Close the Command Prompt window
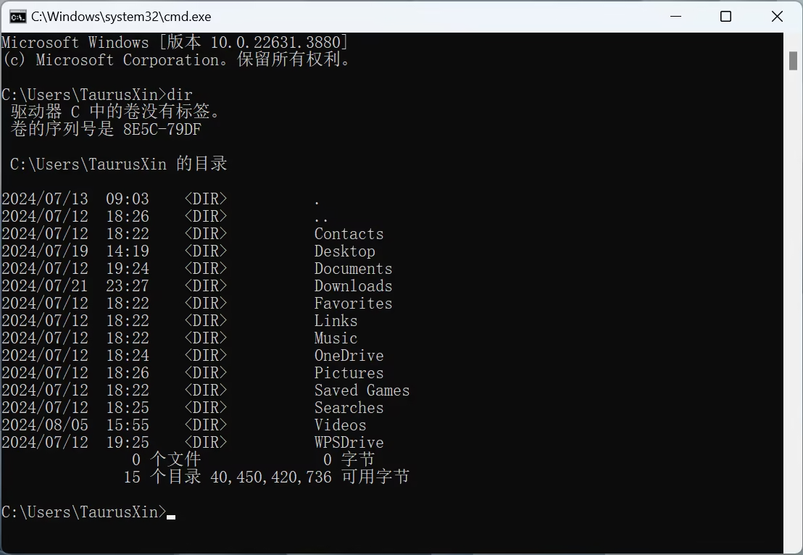 point(778,15)
